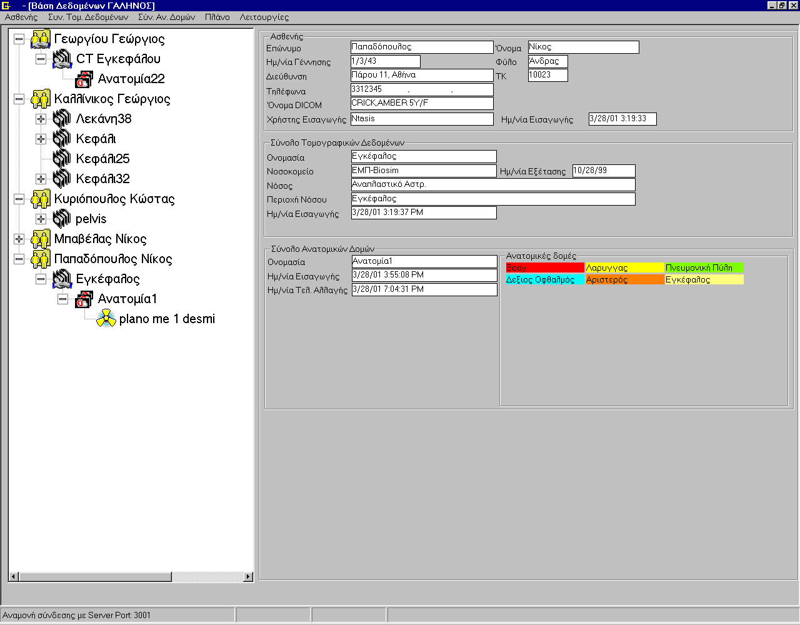Click patient icon beside Μπαβέλας Νίκος

coord(41,239)
